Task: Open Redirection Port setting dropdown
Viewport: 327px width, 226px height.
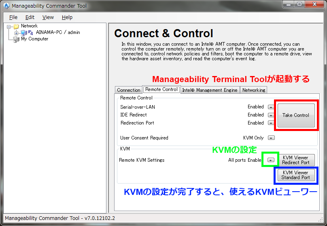Action: coord(271,123)
